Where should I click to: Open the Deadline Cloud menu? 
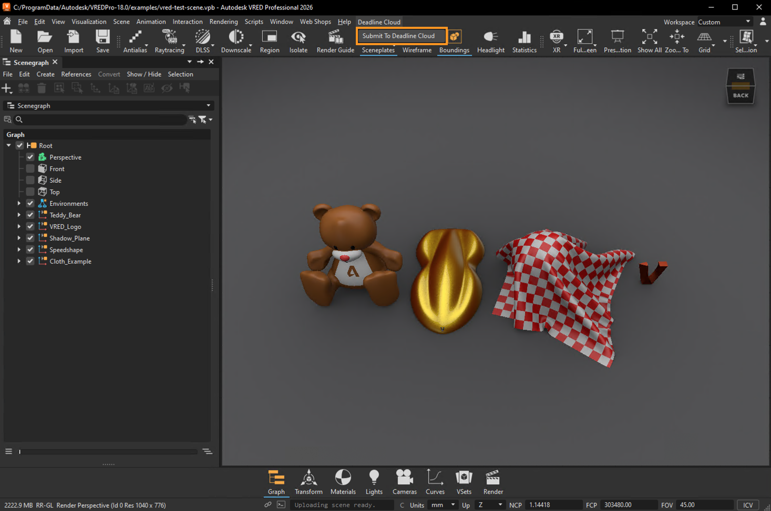click(379, 22)
